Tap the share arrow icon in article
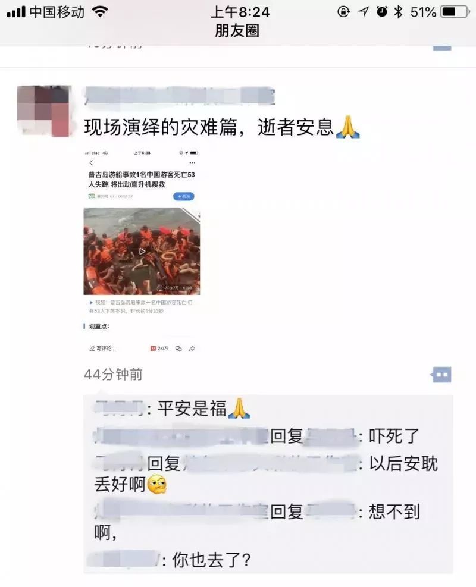The height and width of the screenshot is (587, 476). (x=192, y=349)
